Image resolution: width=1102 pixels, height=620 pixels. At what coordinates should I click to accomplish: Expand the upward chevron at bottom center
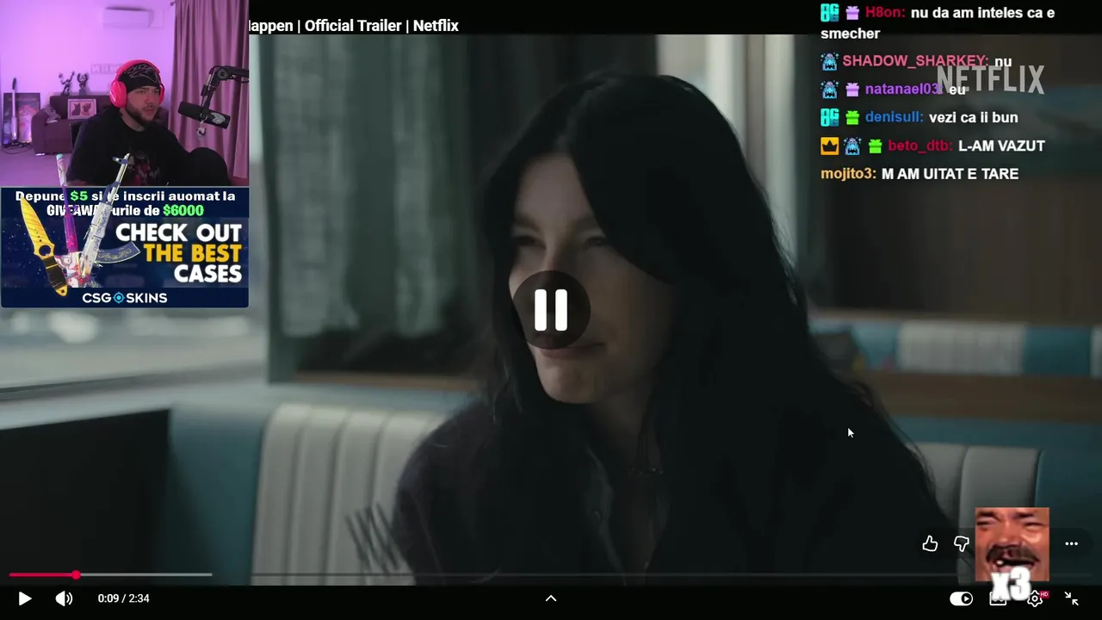pyautogui.click(x=551, y=598)
